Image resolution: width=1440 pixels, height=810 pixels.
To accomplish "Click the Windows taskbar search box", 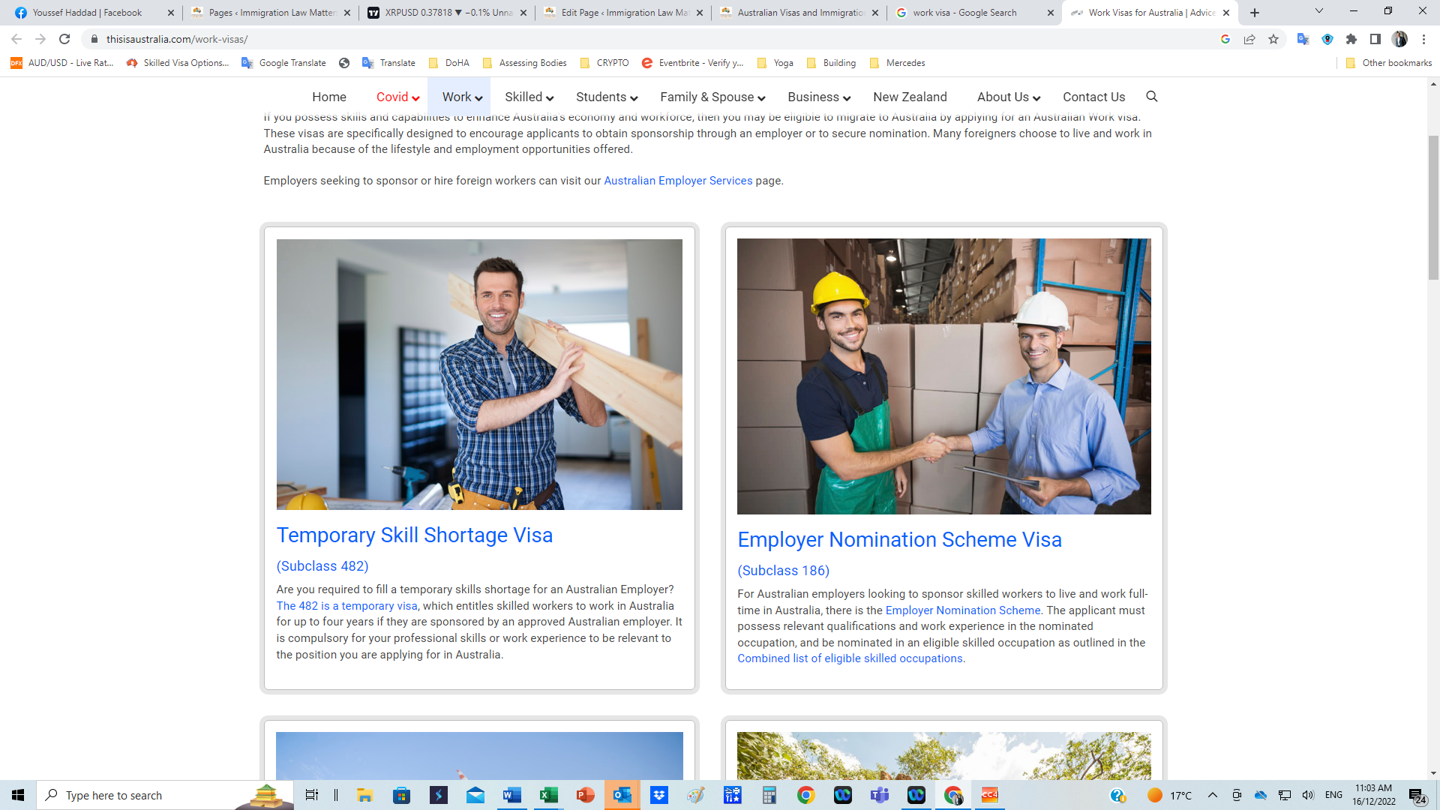I will [x=150, y=795].
